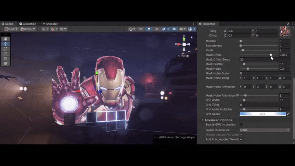
Task: Click the center cube of orientation gizmo
Action: coord(184,44)
